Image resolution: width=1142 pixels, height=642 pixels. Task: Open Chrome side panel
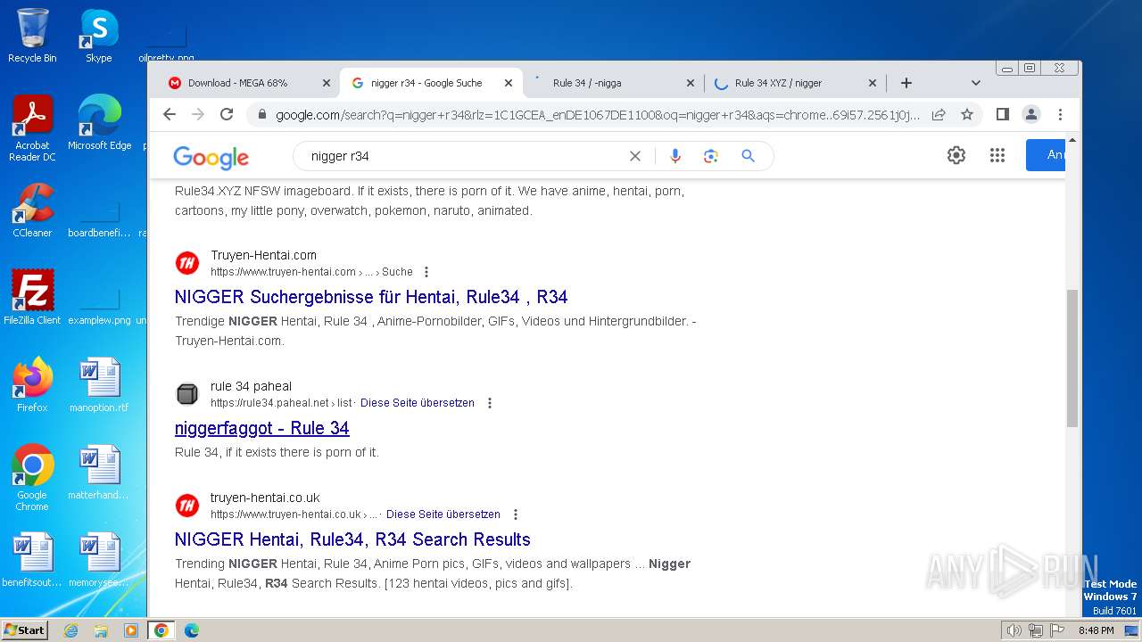tap(1003, 114)
